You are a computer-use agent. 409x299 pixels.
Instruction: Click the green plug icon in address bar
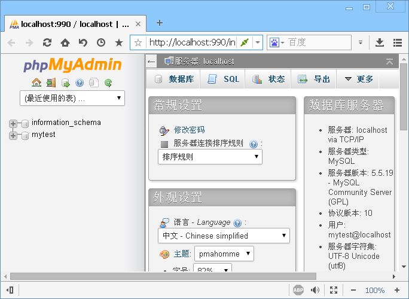coord(245,42)
